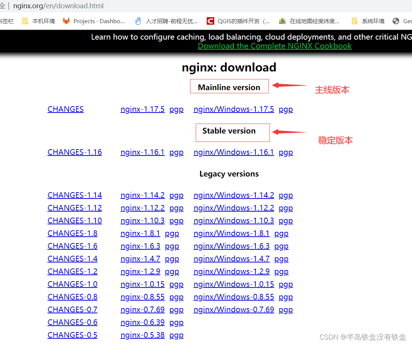Download nginx-1.12.2 source
This screenshot has width=412, height=344.
[142, 208]
